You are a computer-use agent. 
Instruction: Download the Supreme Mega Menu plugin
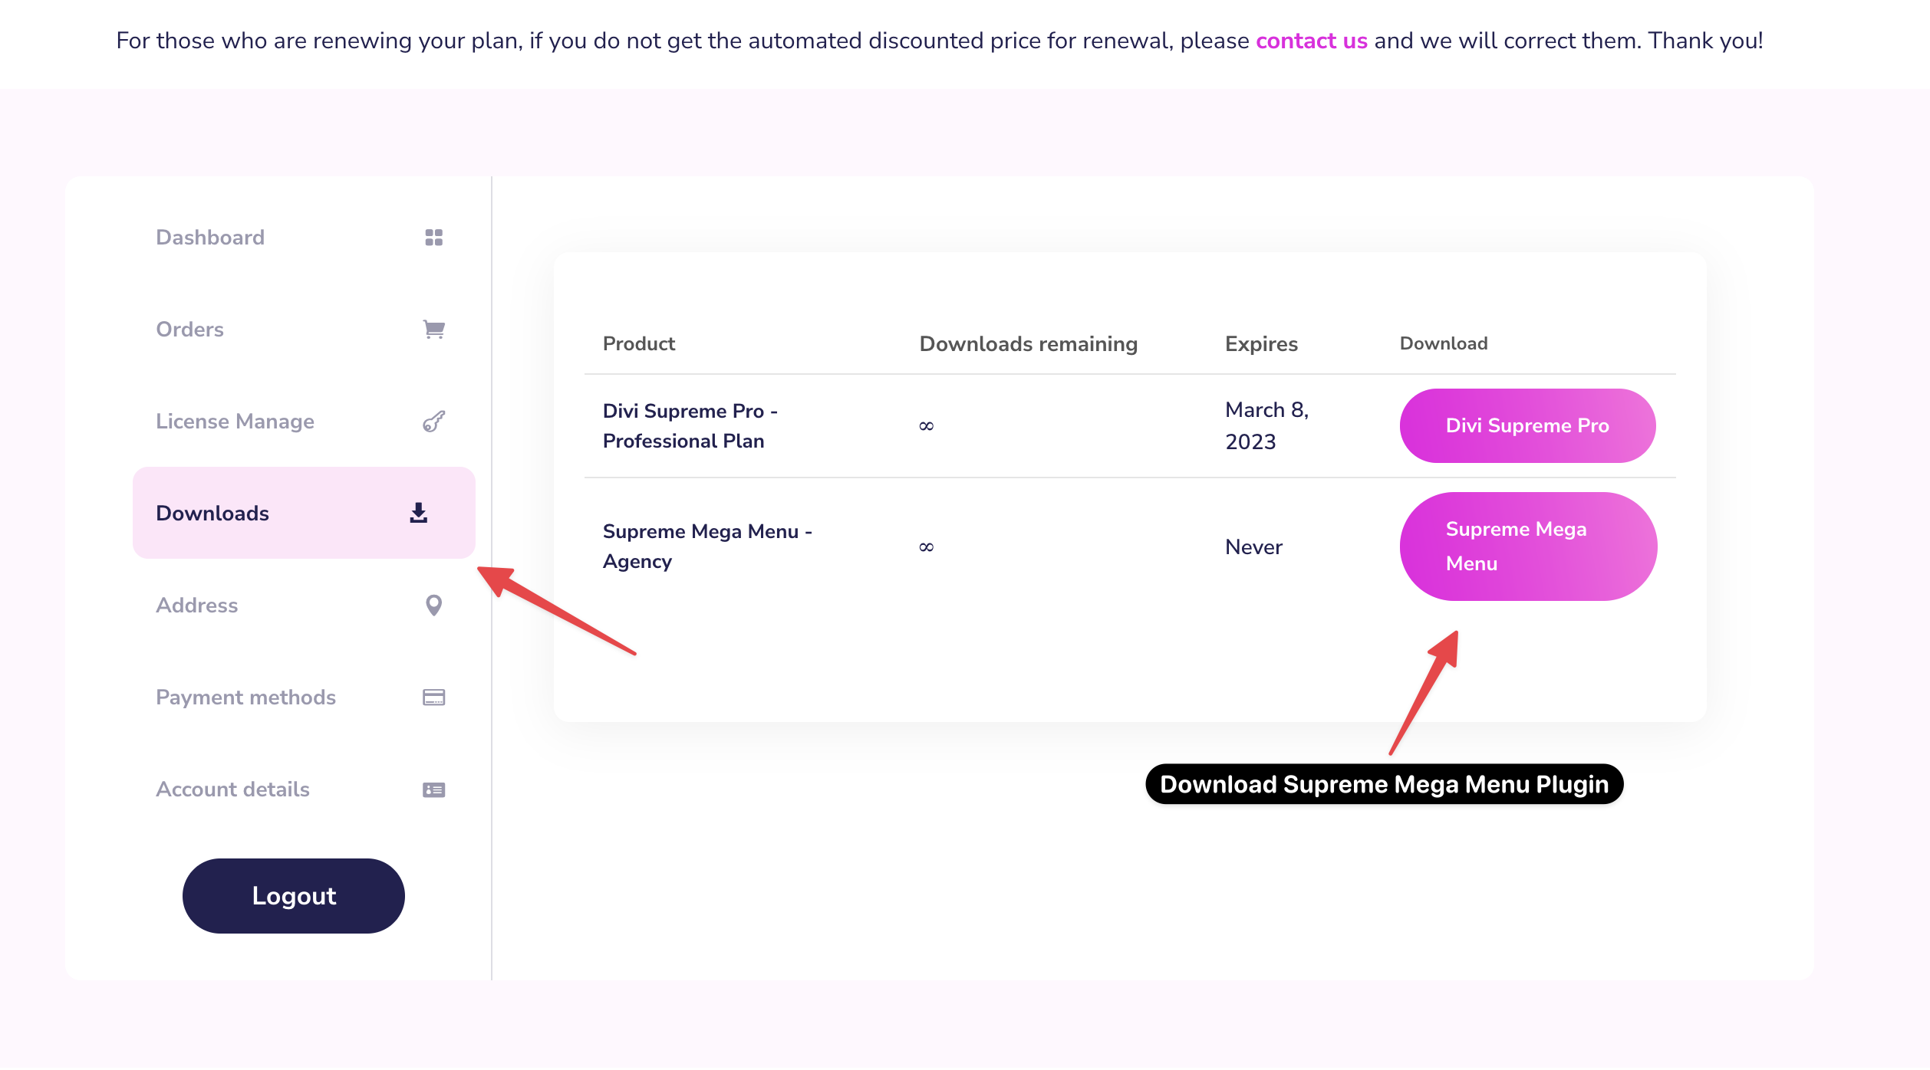pos(1527,546)
